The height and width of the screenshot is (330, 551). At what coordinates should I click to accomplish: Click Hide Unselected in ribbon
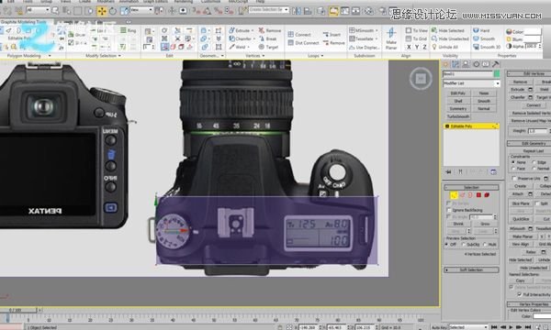coord(450,38)
